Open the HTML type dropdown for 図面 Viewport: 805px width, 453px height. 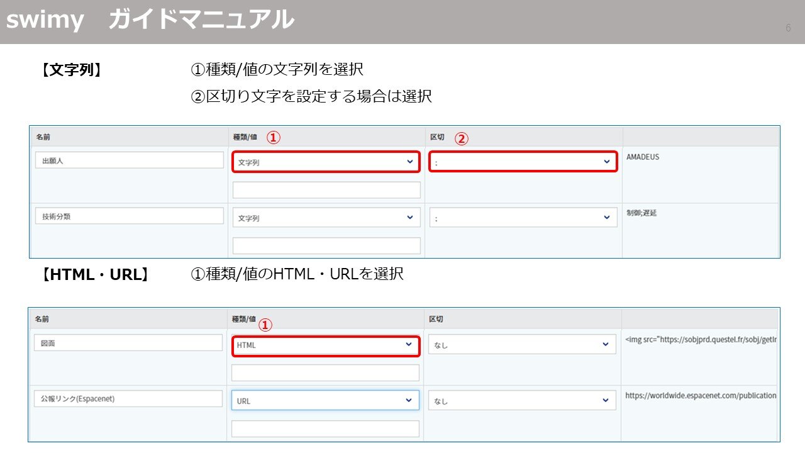[x=326, y=345]
